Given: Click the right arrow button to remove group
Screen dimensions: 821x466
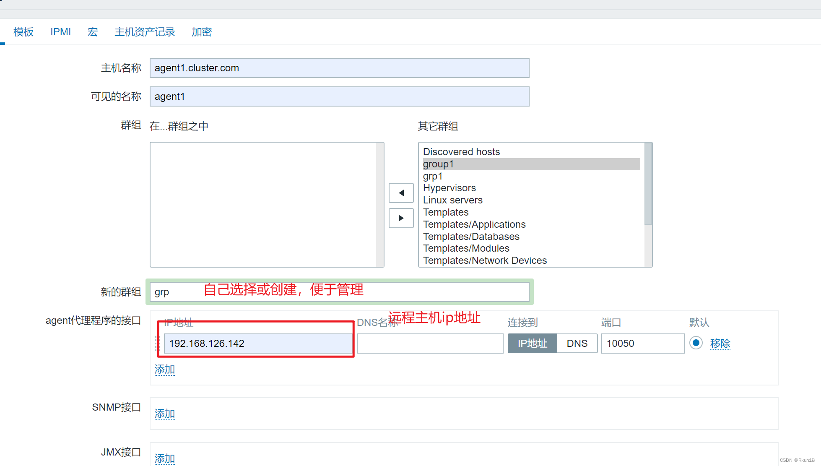Looking at the screenshot, I should [x=401, y=218].
